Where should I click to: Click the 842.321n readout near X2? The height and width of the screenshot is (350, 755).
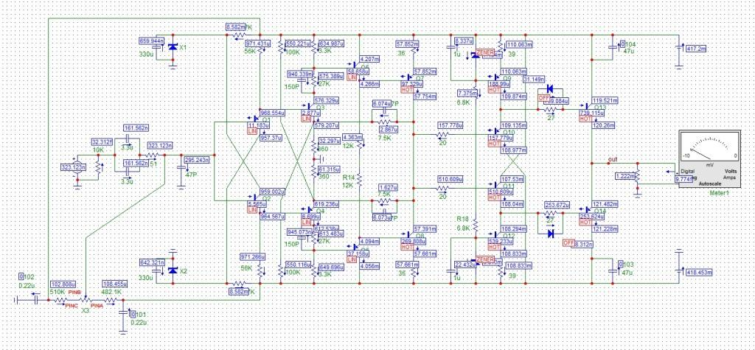(x=152, y=262)
